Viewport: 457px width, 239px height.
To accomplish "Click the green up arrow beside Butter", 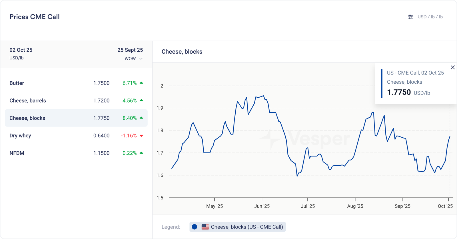I will [x=141, y=83].
